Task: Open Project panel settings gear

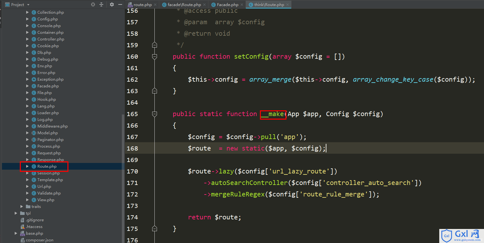Action: [112, 4]
